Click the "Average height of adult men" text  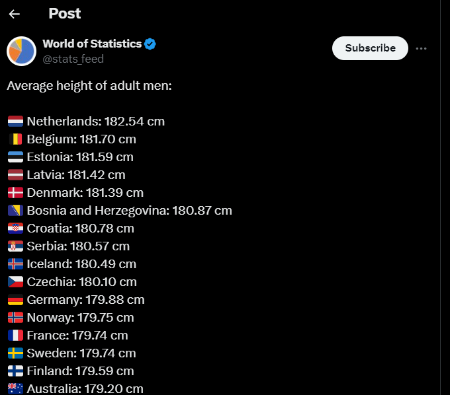[x=89, y=86]
